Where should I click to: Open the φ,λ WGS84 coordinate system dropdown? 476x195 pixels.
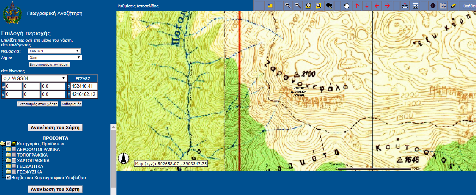pyautogui.click(x=34, y=78)
